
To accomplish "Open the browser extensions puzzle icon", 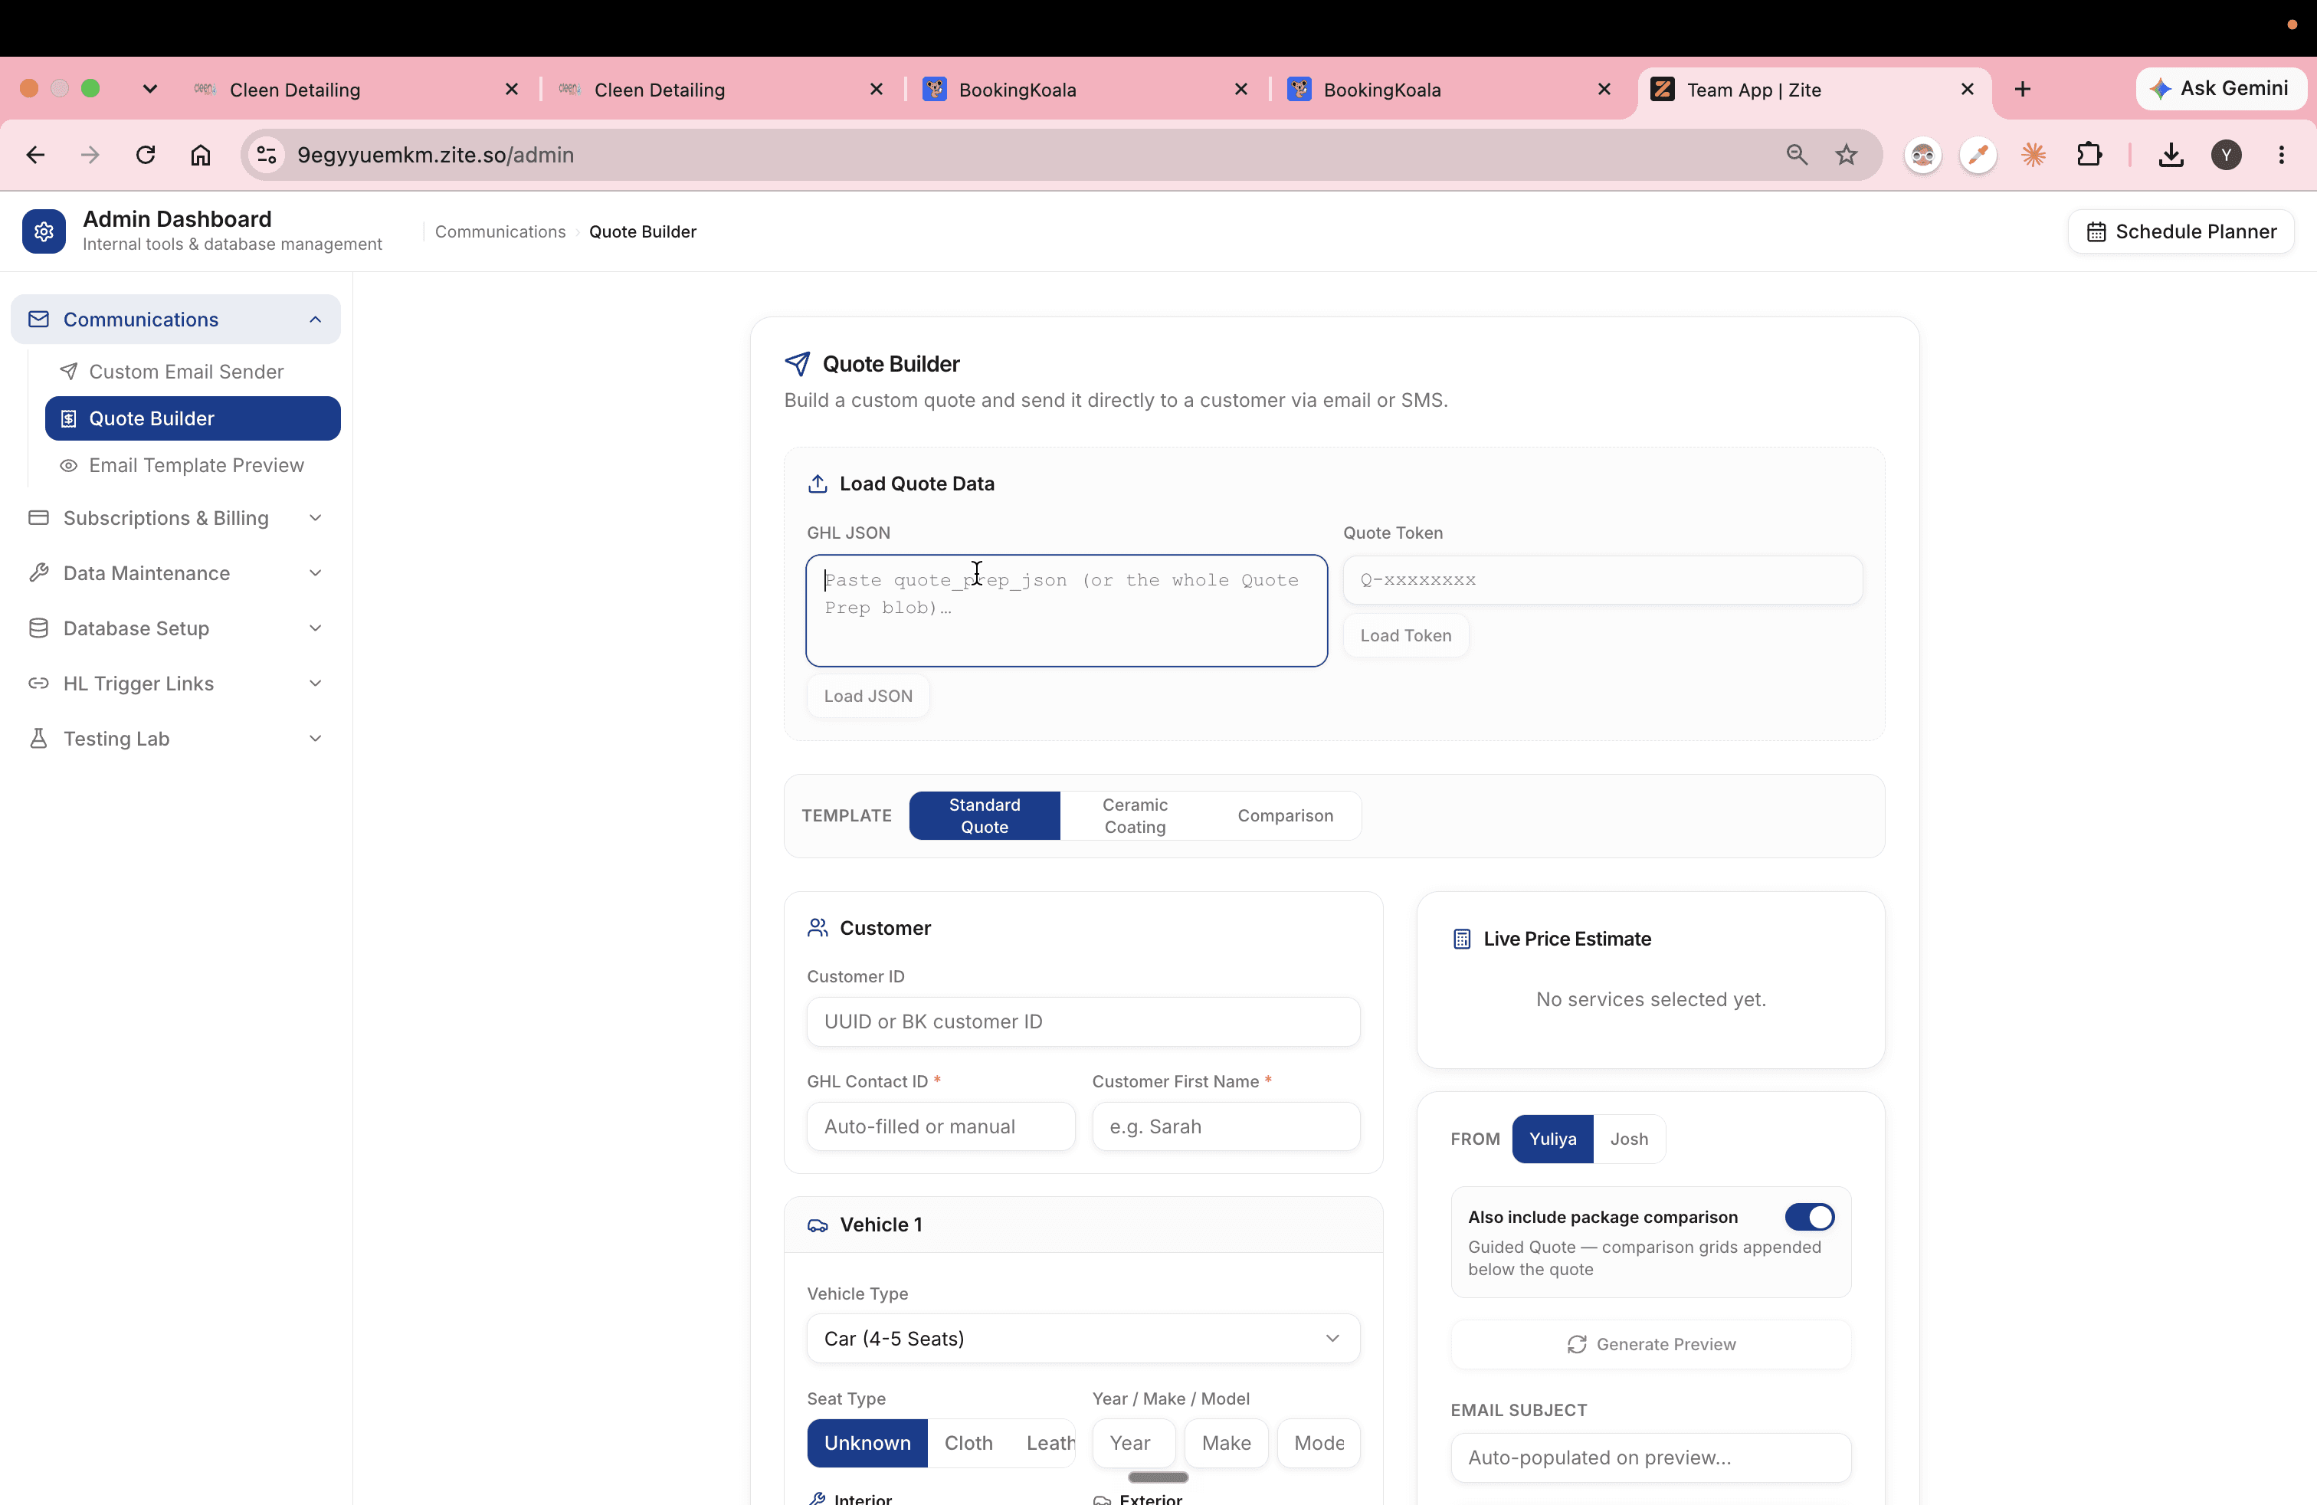I will [x=2088, y=155].
